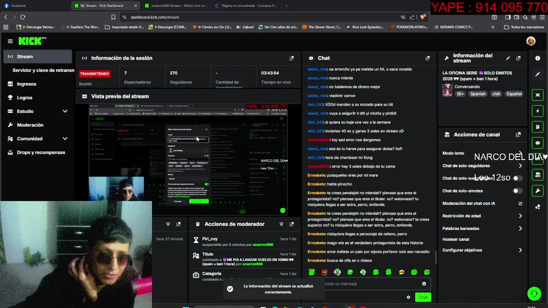The height and width of the screenshot is (308, 548).
Task: Open Ingresos in the sidebar
Action: [27, 84]
